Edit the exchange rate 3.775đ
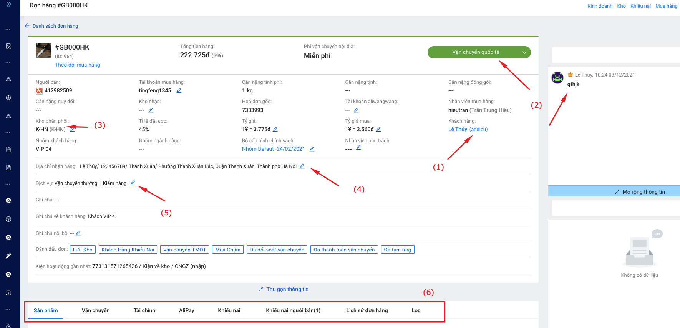 click(x=275, y=129)
